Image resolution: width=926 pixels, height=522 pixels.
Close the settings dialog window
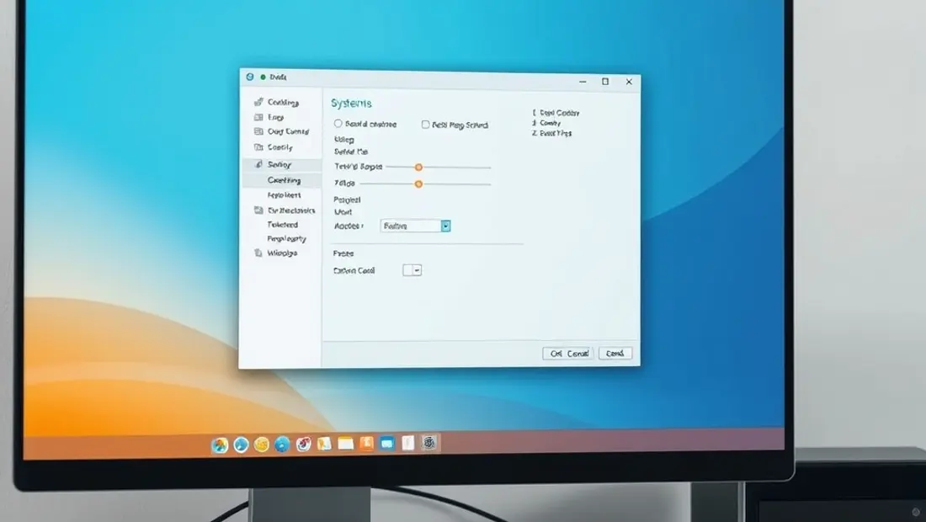pyautogui.click(x=629, y=82)
